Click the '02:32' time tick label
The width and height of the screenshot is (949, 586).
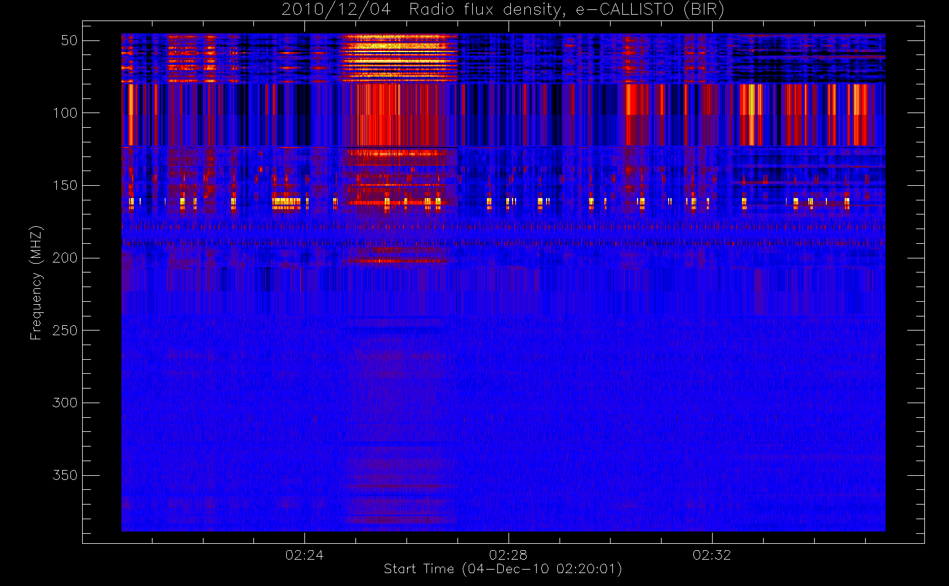tap(712, 555)
